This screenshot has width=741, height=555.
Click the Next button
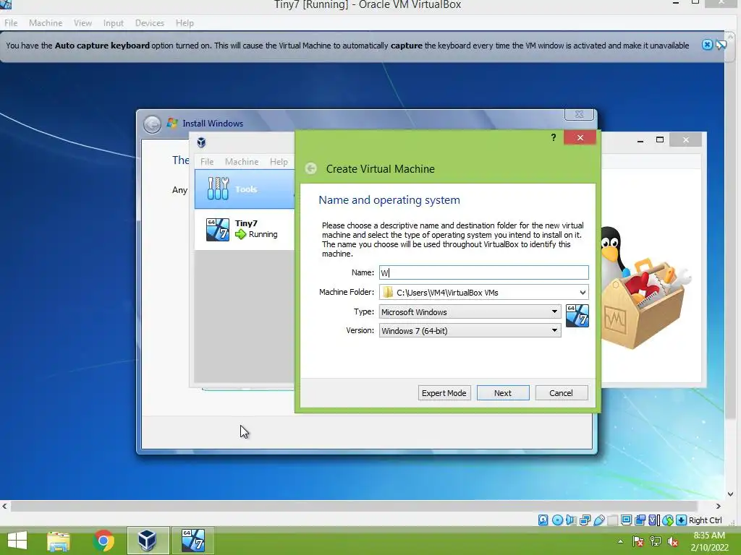point(503,393)
